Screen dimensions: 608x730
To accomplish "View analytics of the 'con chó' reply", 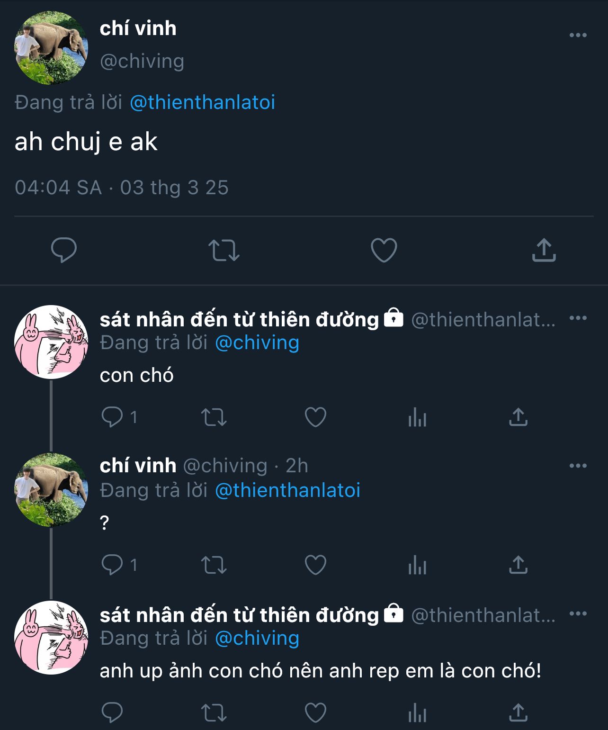I will click(417, 417).
